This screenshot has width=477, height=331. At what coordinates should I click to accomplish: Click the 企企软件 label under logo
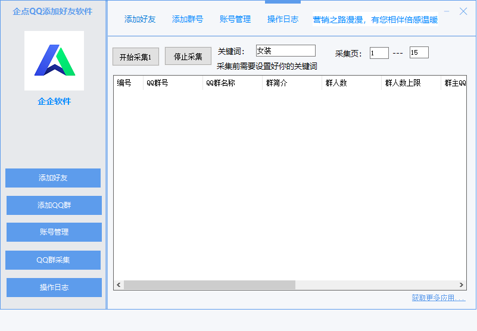pyautogui.click(x=54, y=101)
